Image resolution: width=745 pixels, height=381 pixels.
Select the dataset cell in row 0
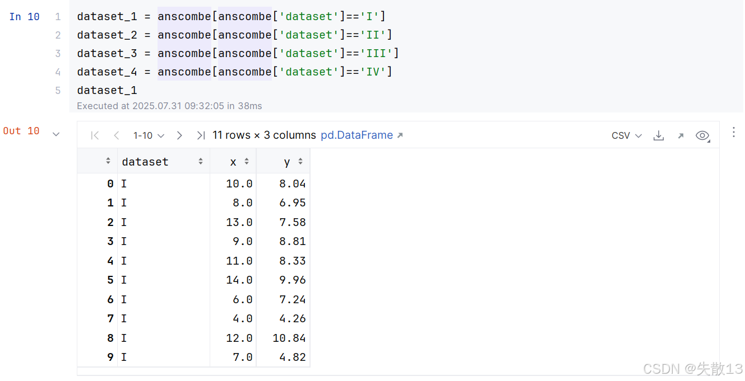163,184
